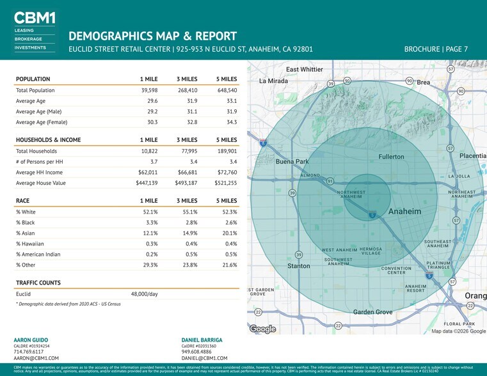Image resolution: width=487 pixels, height=376 pixels.
Task: Click the Google logo on the map
Action: pyautogui.click(x=262, y=329)
